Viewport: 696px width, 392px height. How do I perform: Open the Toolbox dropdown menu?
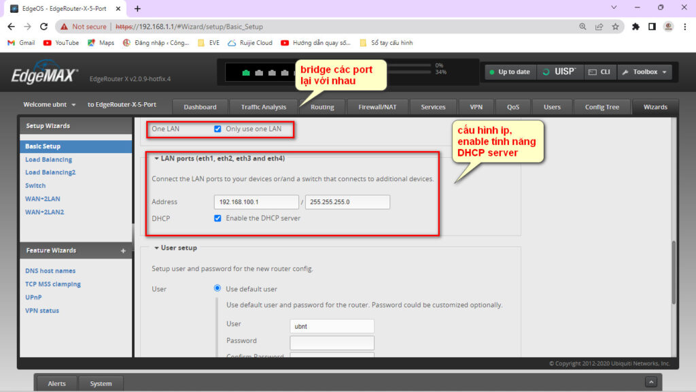coord(644,71)
